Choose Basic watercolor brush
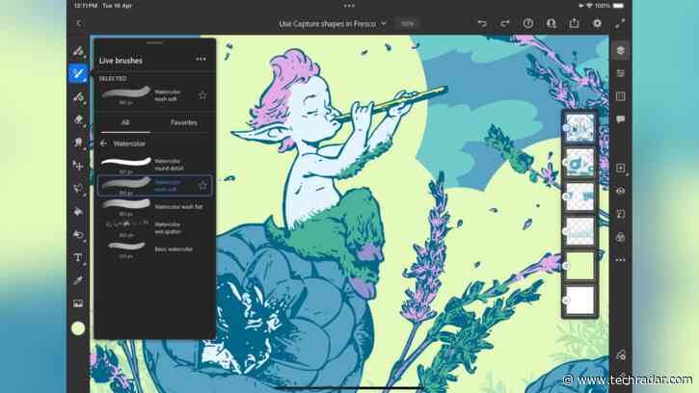Viewport: 699px width, 393px height. pyautogui.click(x=154, y=249)
